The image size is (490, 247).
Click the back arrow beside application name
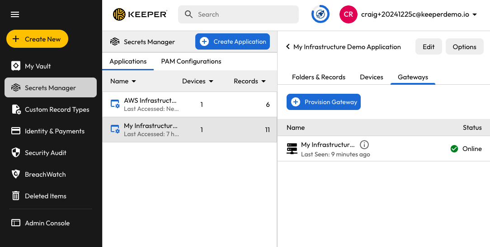(x=288, y=47)
